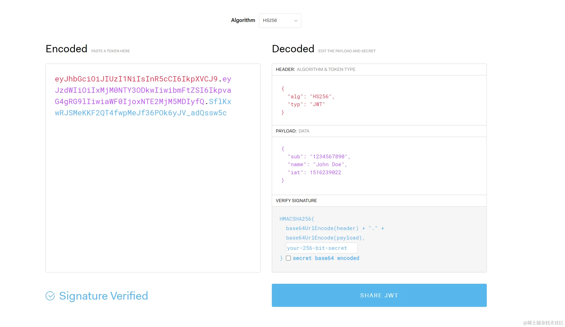Click the red header segment of the token

click(x=136, y=79)
